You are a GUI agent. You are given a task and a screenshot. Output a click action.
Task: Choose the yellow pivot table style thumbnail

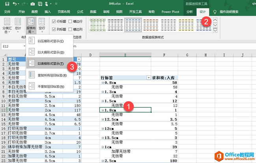coord(186,25)
